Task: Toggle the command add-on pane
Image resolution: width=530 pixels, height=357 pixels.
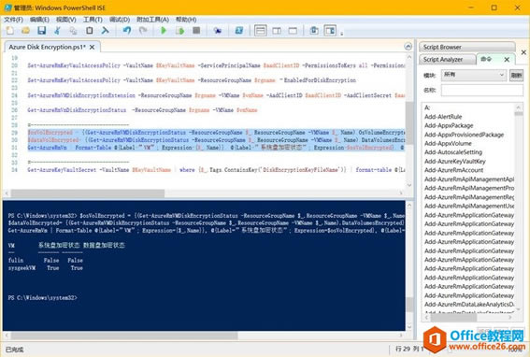Action: click(330, 31)
